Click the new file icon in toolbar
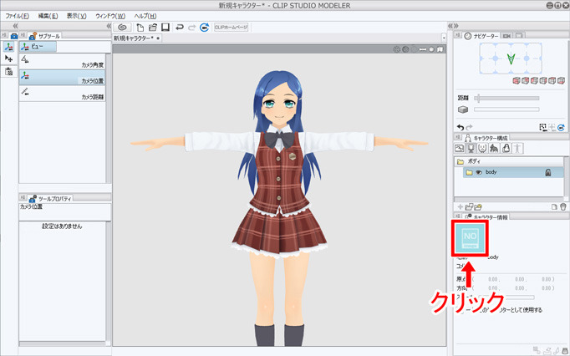 (140, 28)
